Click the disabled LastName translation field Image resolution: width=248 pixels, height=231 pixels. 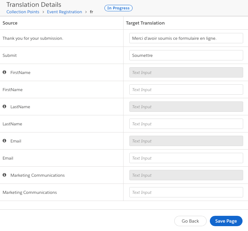(186, 107)
